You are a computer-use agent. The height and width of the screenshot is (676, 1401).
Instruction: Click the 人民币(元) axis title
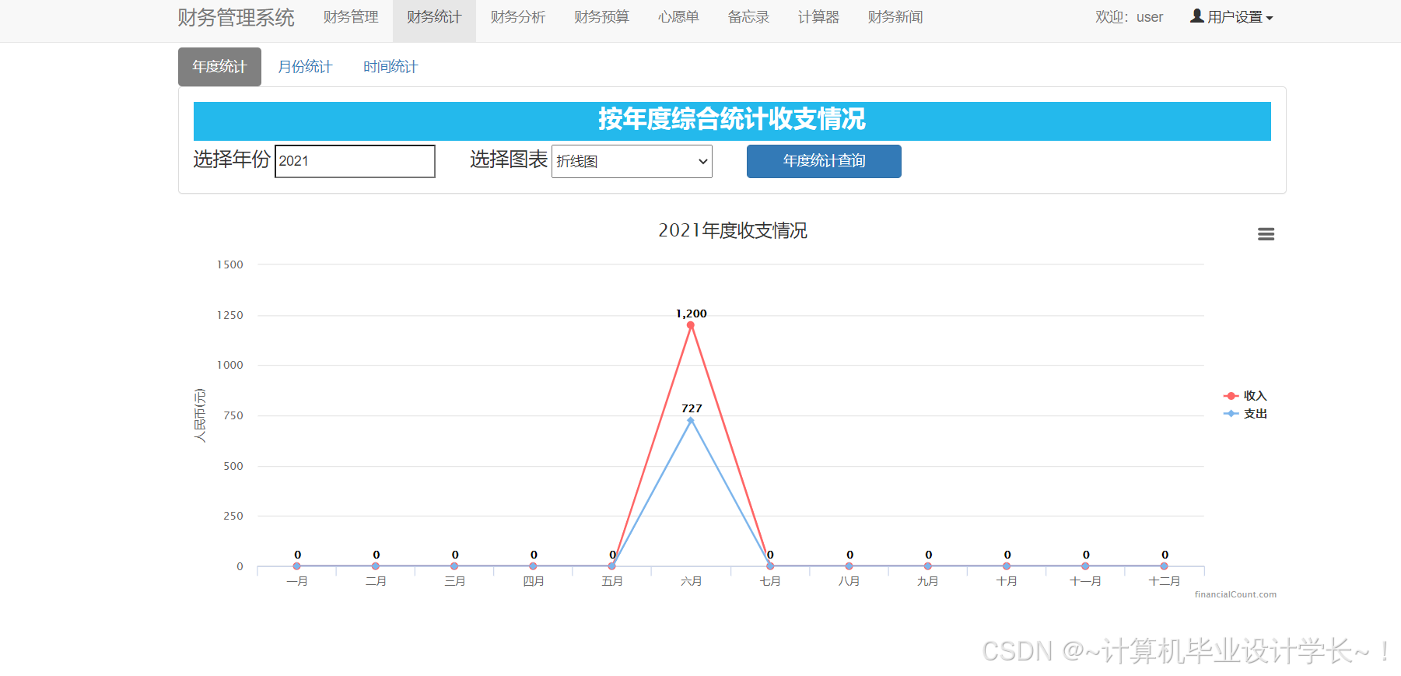tap(200, 415)
